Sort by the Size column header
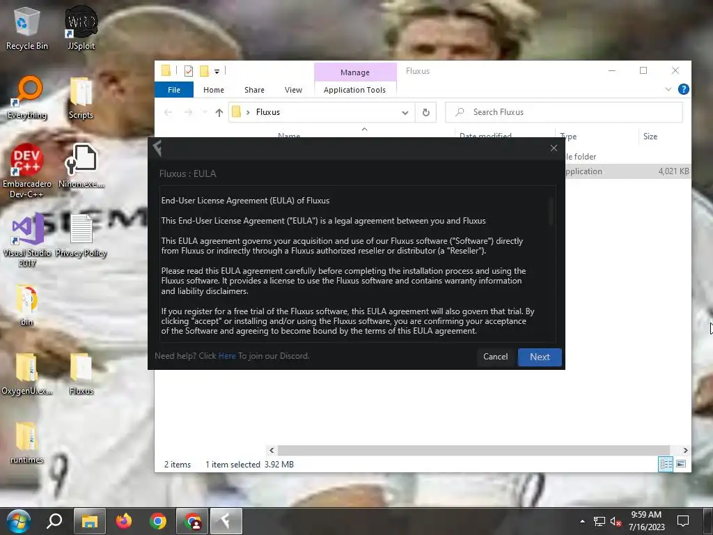Viewport: 713px width, 535px height. coord(650,136)
